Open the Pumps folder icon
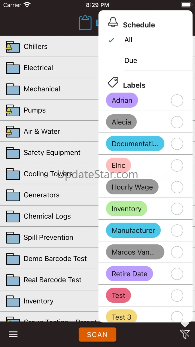Screen dimensions: 195x347 pos(13,110)
